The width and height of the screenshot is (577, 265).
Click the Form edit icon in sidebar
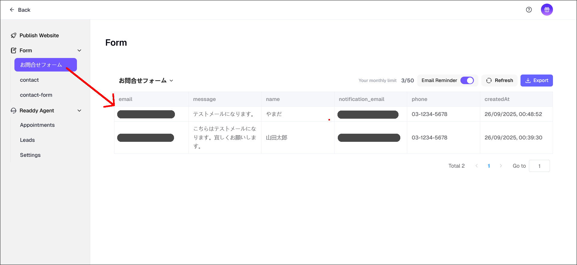click(x=14, y=50)
